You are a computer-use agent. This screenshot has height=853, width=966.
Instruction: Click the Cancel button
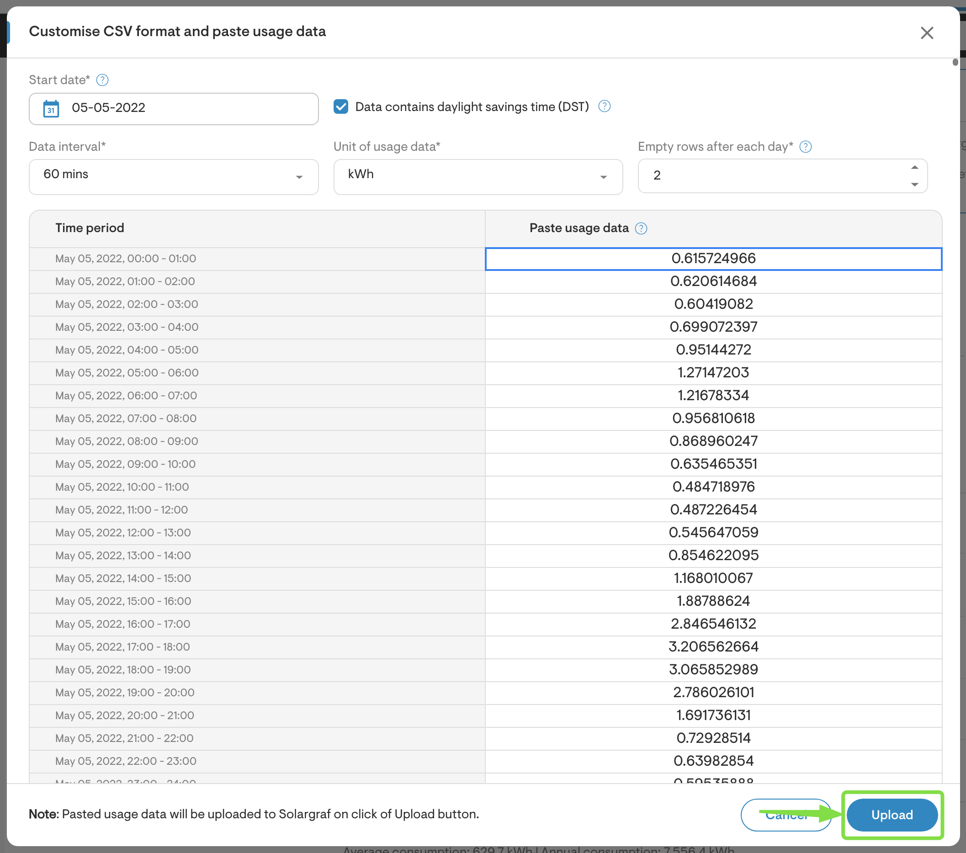[786, 815]
